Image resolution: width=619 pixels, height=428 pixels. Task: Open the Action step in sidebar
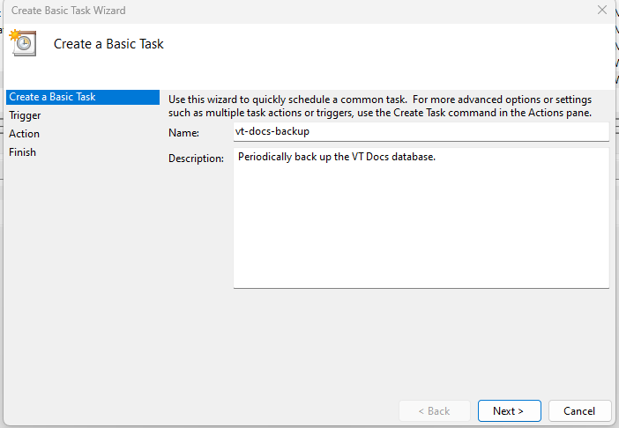tap(24, 134)
